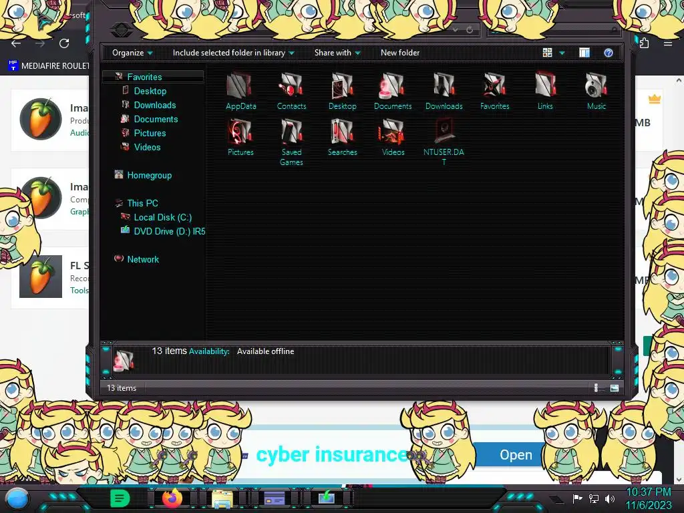Open Homegroup in navigation pane

[x=149, y=176]
